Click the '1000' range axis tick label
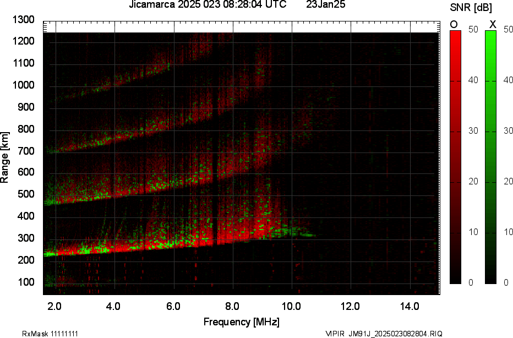513x338 pixels. [x=23, y=85]
